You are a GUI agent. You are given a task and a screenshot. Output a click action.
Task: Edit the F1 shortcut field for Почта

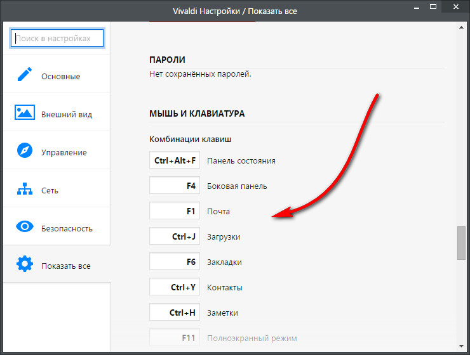pyautogui.click(x=175, y=211)
